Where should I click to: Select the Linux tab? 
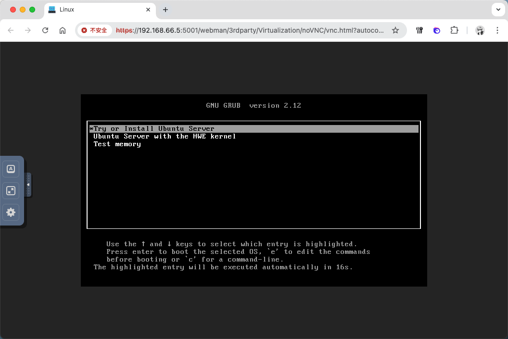click(100, 10)
